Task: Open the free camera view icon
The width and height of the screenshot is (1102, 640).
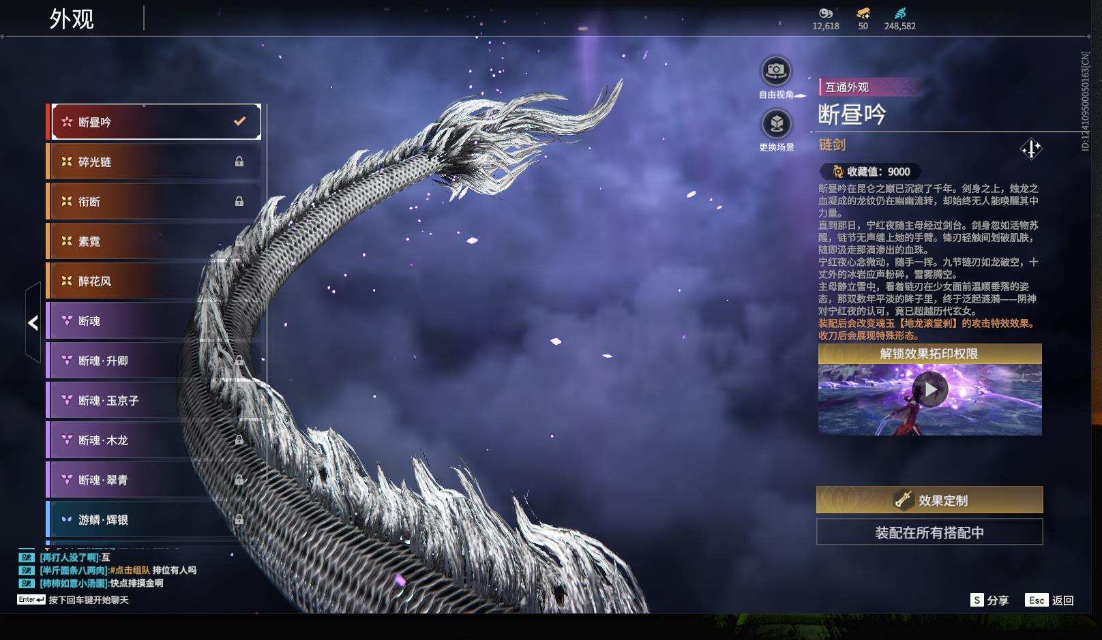Action: pyautogui.click(x=776, y=70)
